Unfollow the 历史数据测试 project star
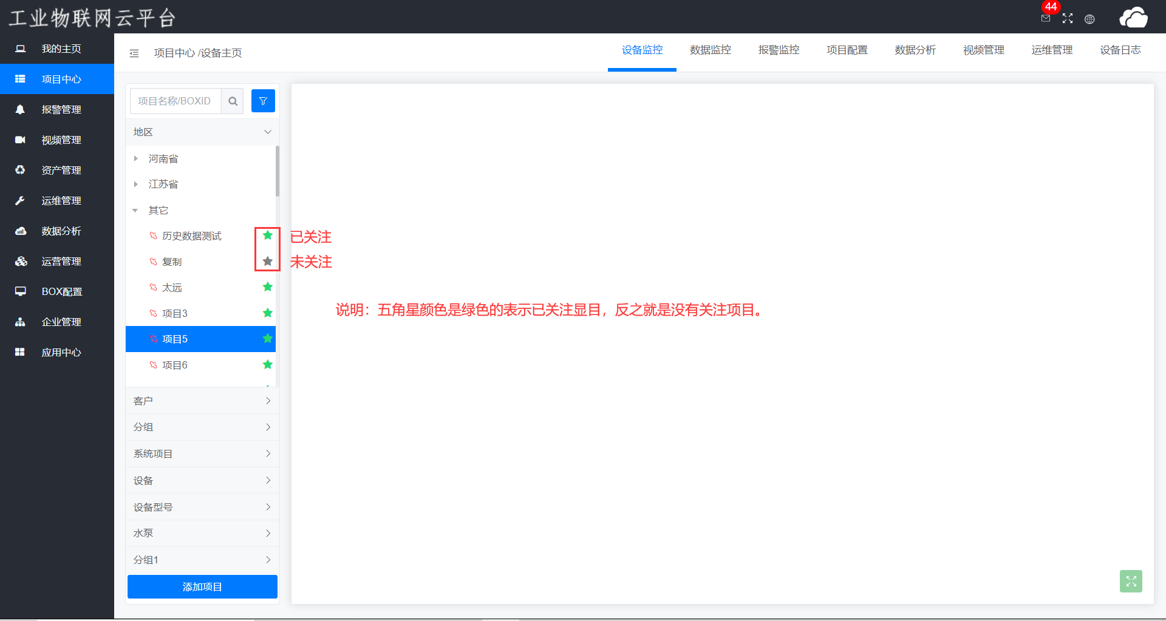Screen dimensions: 1166x621 267,236
